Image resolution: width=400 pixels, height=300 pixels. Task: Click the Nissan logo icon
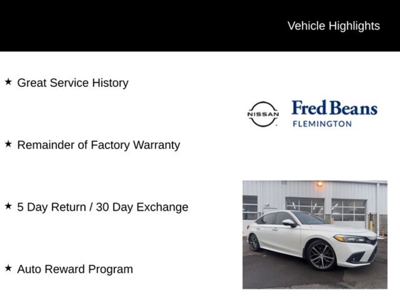263,114
